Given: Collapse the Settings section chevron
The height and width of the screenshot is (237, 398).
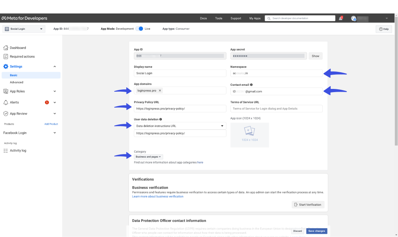Looking at the screenshot, I should pos(55,66).
